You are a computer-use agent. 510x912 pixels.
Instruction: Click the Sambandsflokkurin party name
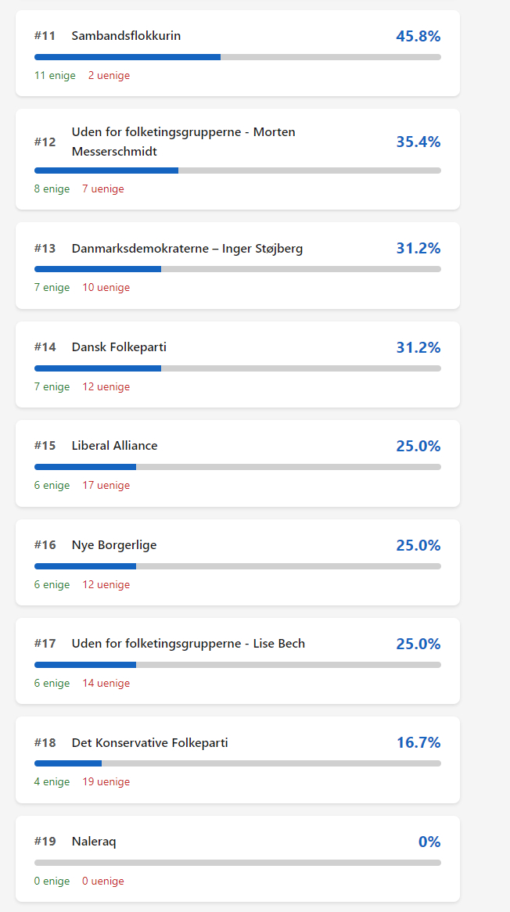[126, 36]
